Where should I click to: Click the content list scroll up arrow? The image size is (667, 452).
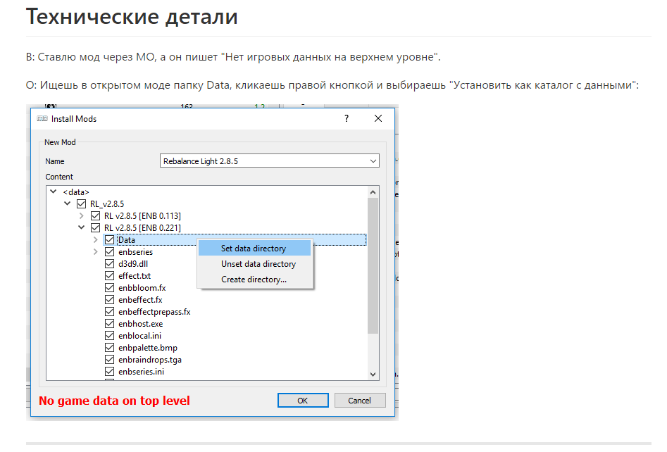click(373, 192)
